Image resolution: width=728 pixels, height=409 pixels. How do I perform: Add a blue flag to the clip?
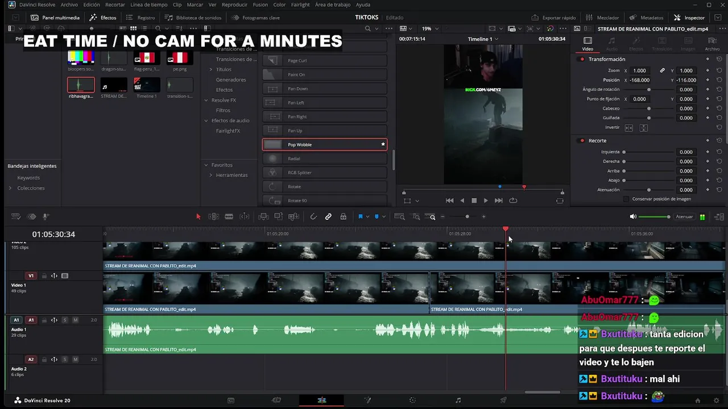click(x=360, y=216)
